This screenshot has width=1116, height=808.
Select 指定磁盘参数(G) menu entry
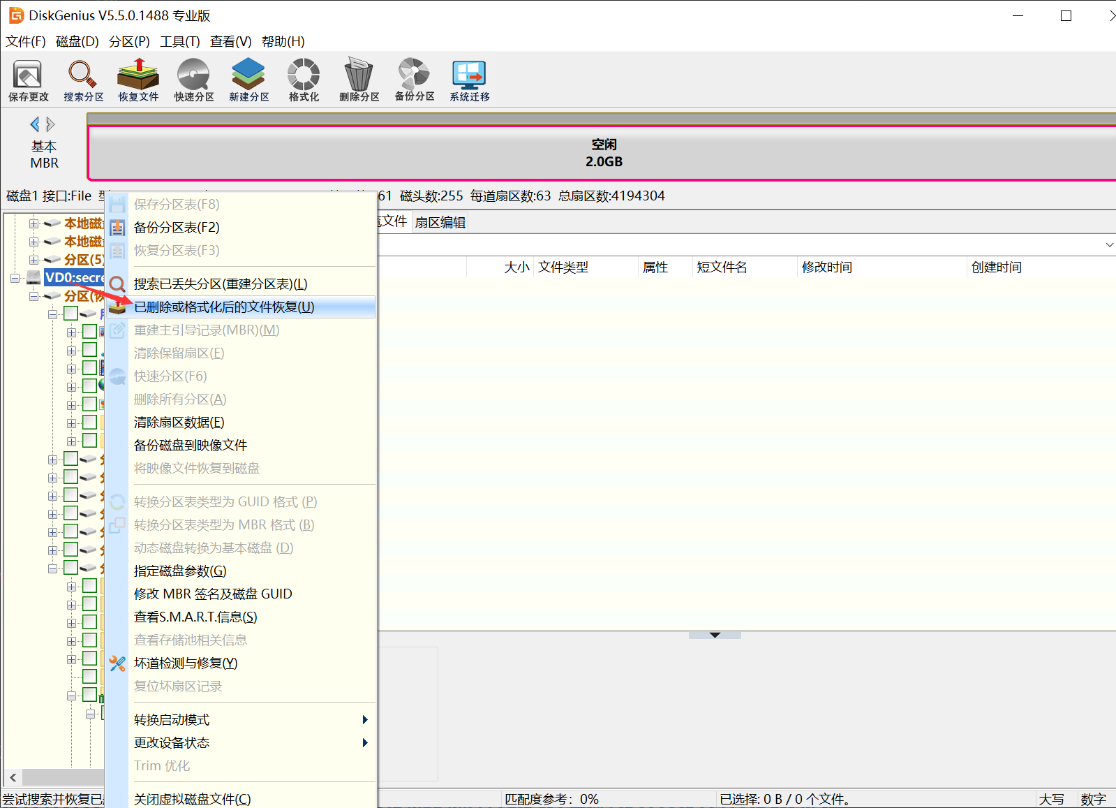(x=241, y=571)
